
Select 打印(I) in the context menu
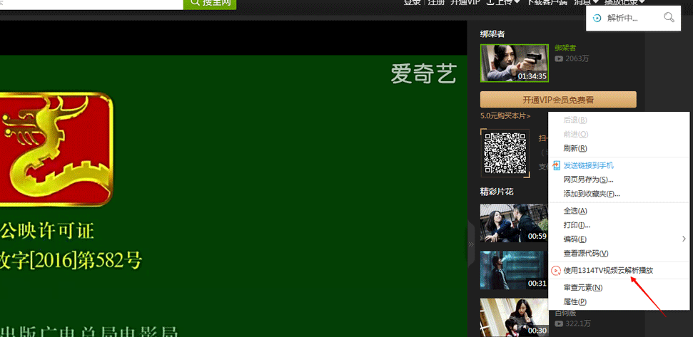pyautogui.click(x=619, y=225)
